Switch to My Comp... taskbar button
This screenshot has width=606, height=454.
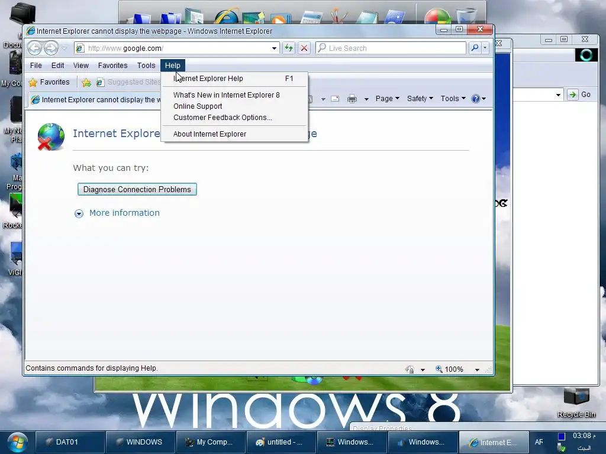pyautogui.click(x=211, y=442)
